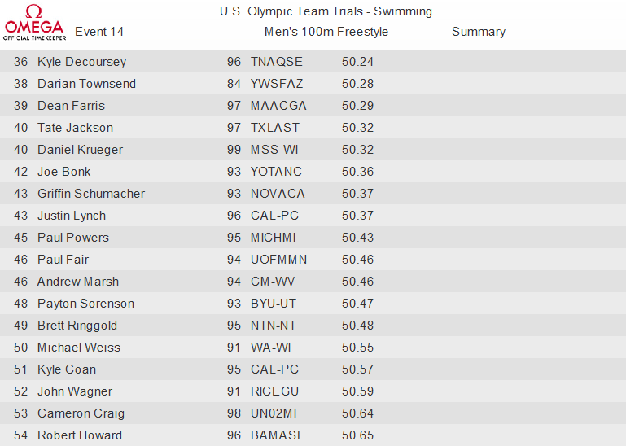The image size is (626, 446).
Task: Select Michael Weiss's result row
Action: coord(313,347)
